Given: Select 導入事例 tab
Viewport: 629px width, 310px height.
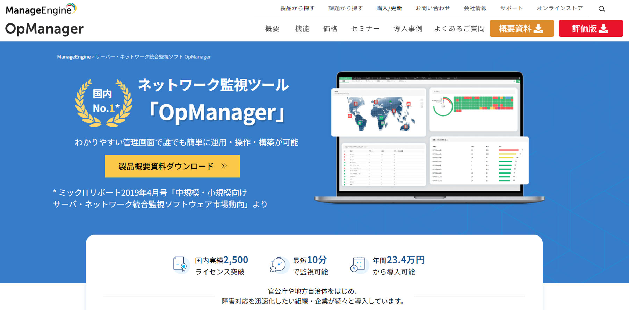Looking at the screenshot, I should click(x=408, y=29).
